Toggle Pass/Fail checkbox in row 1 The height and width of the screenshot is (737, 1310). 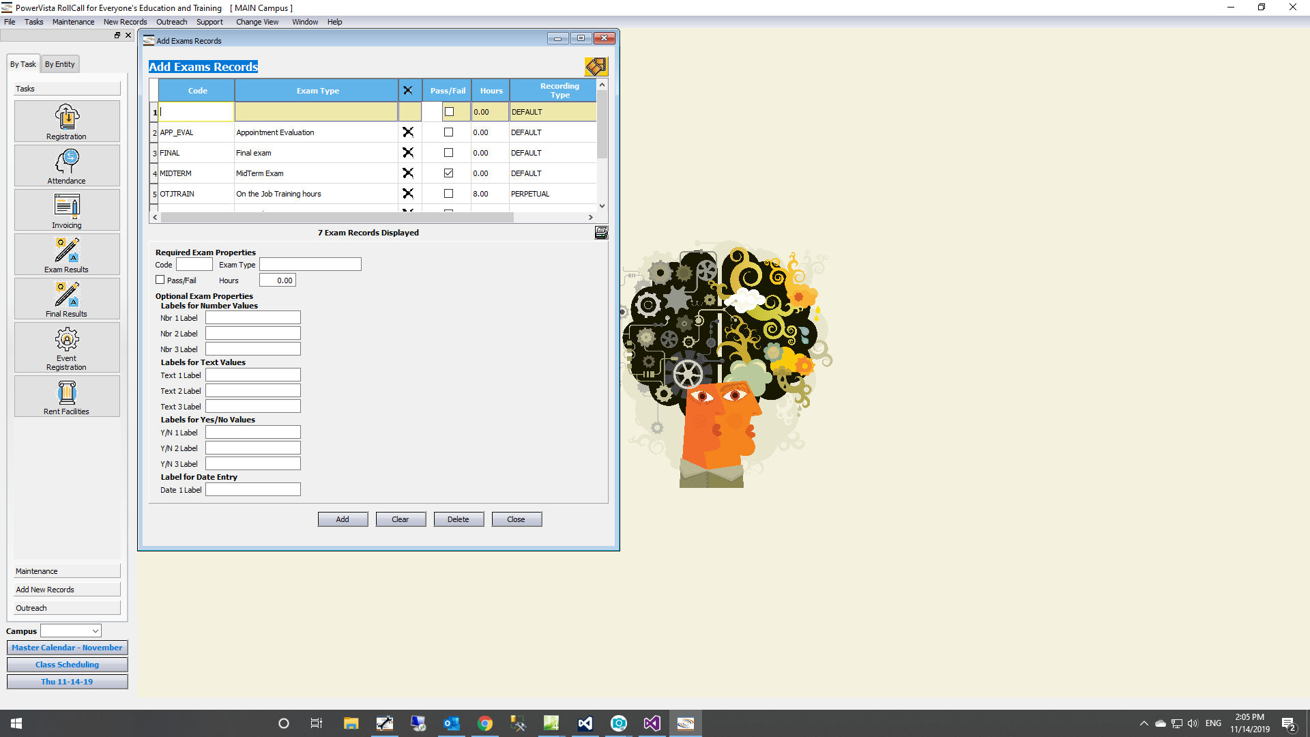449,112
